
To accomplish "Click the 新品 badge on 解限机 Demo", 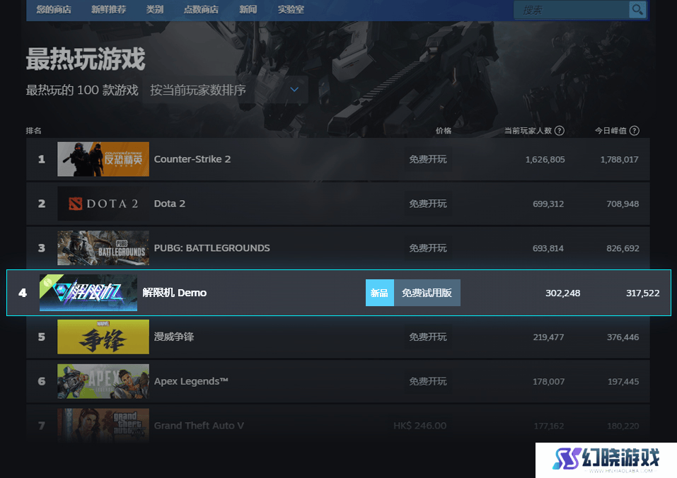I will click(x=379, y=293).
